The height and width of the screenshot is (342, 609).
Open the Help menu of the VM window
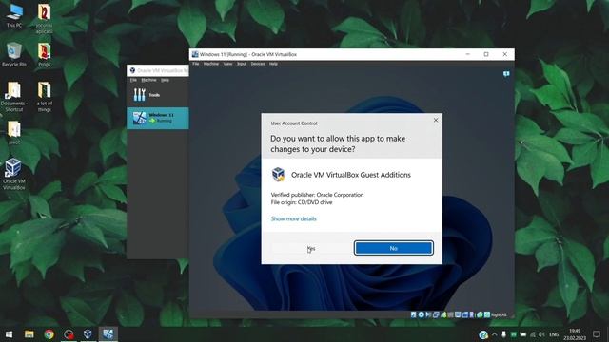click(273, 64)
